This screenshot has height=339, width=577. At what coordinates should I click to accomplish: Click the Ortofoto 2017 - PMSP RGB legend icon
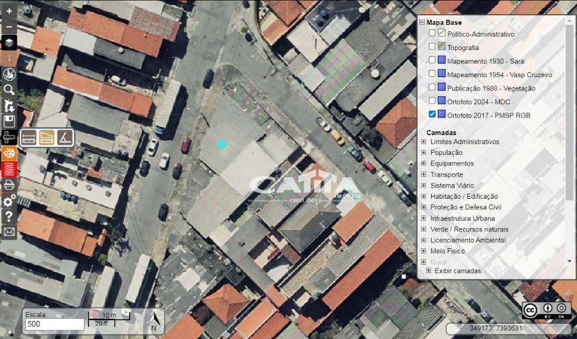[442, 114]
